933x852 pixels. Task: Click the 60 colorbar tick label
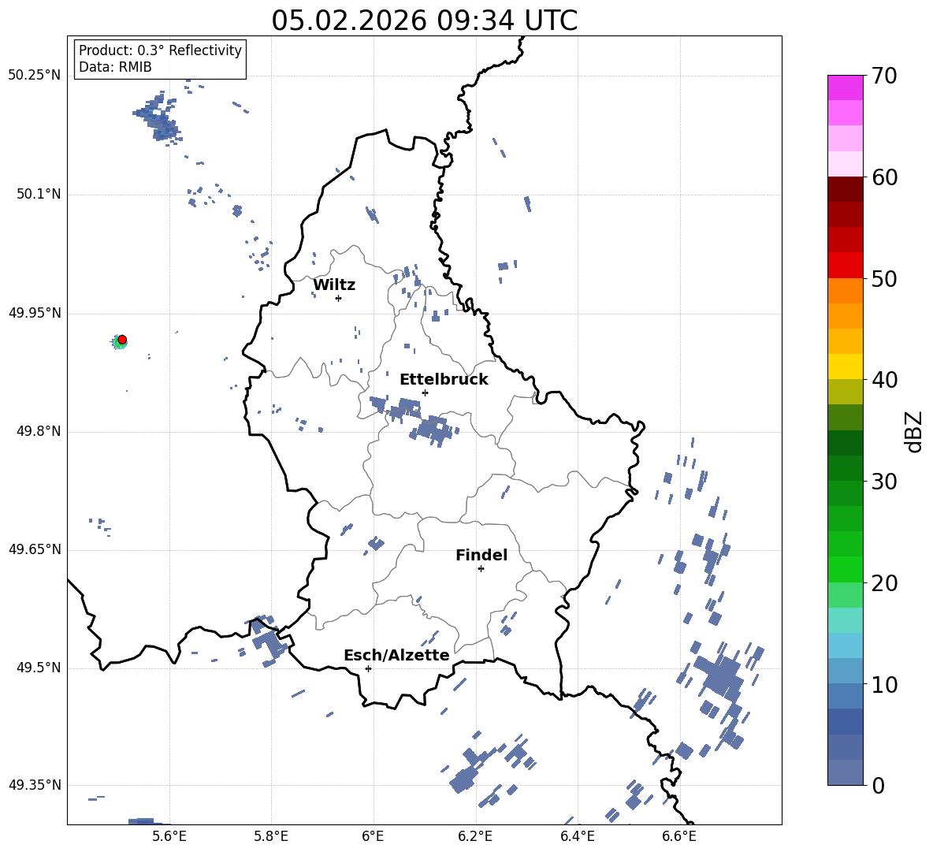pyautogui.click(x=884, y=177)
